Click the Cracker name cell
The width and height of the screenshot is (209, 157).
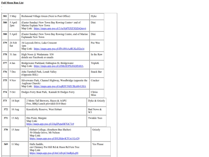point(97,84)
